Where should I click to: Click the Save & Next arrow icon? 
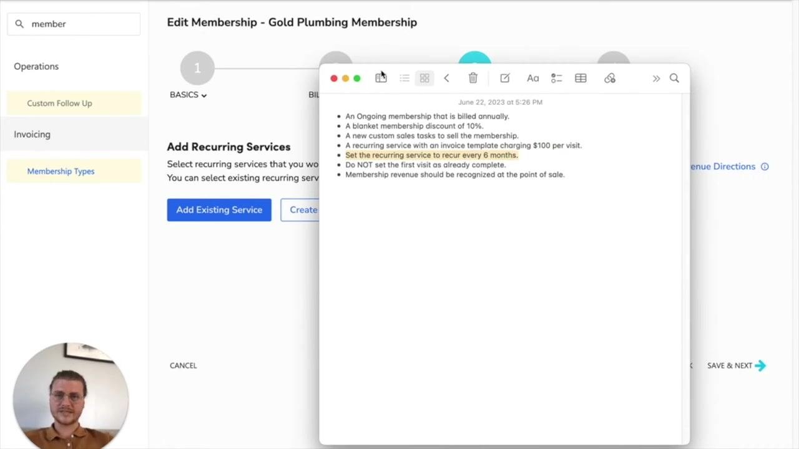760,365
